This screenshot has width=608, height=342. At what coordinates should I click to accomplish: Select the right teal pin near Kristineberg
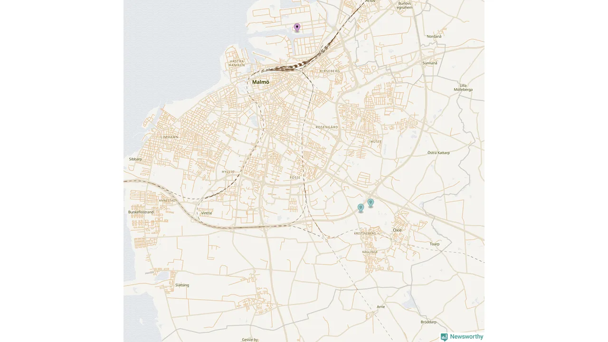coord(371,203)
